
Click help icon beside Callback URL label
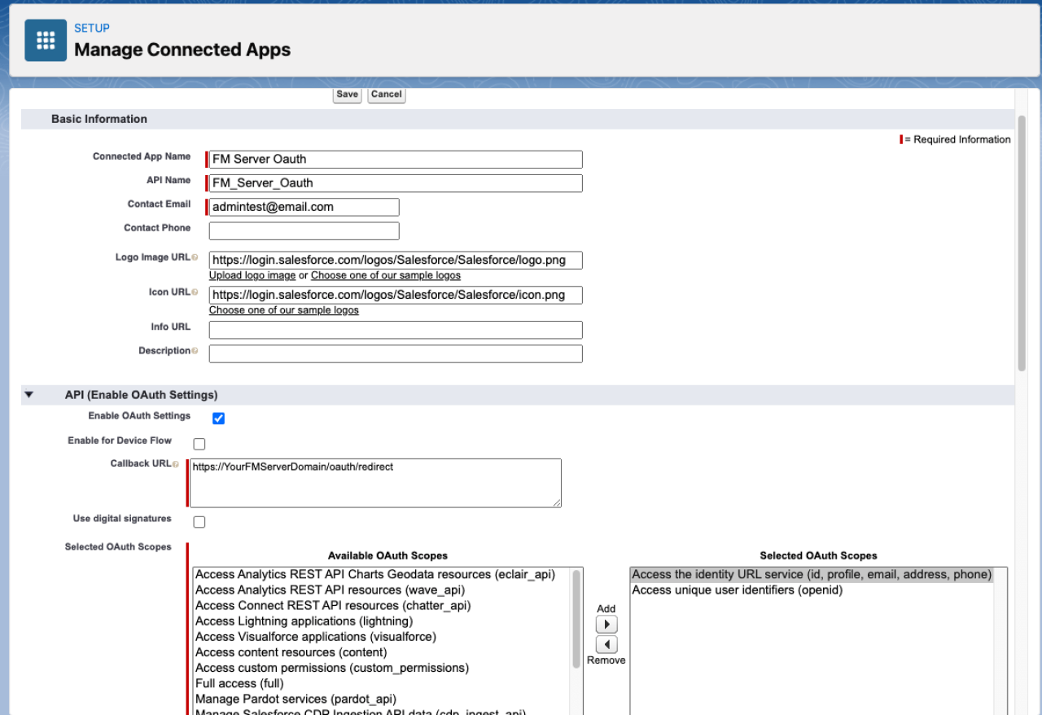coord(175,464)
